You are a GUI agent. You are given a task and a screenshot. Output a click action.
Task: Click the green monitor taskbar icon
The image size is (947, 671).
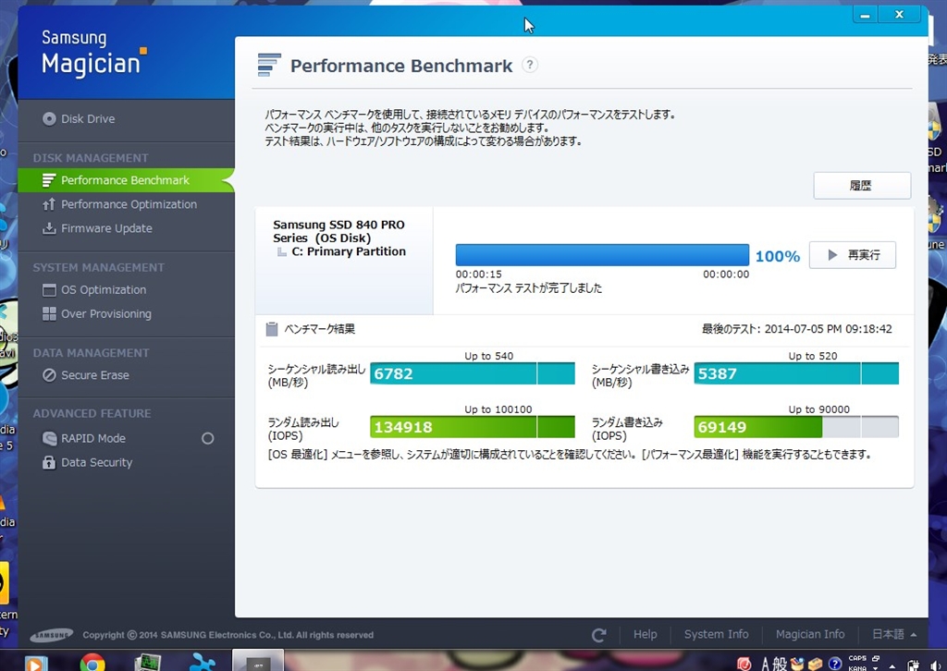coord(147,663)
